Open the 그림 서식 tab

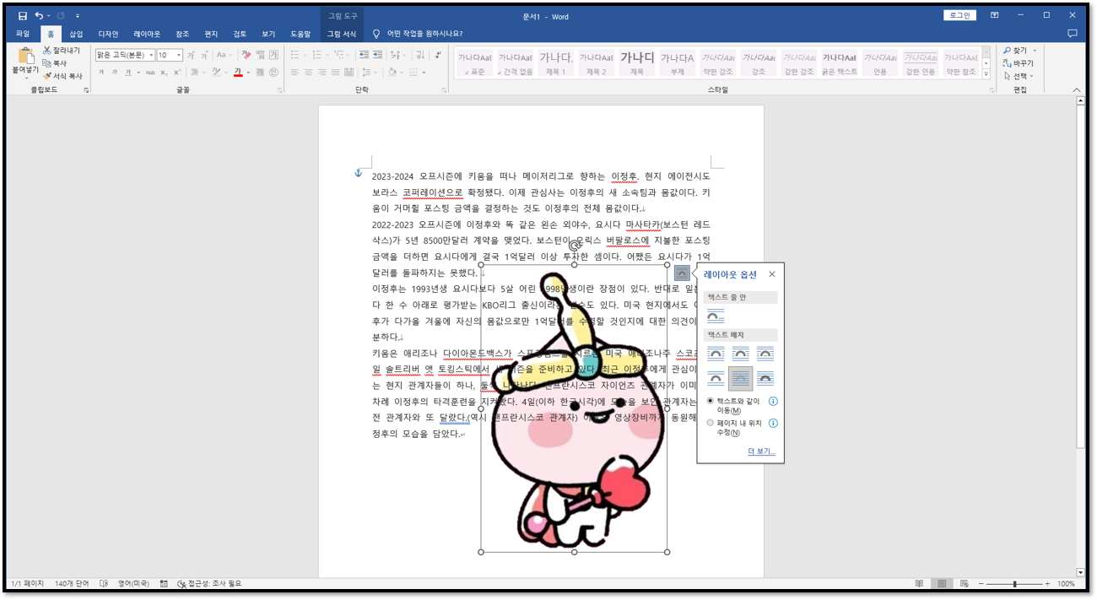[342, 34]
